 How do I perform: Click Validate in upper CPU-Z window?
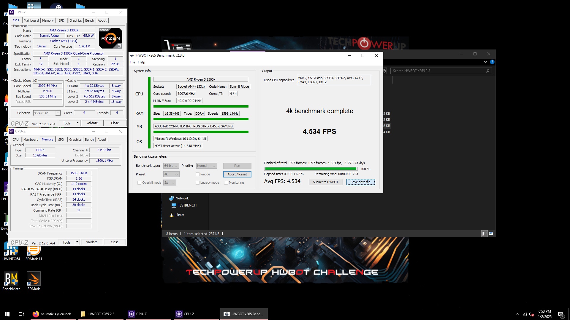click(92, 123)
